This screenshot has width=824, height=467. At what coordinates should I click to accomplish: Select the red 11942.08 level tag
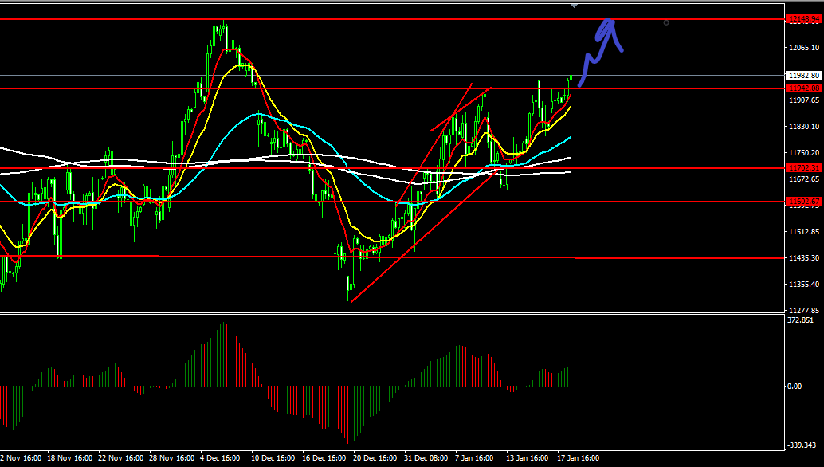[x=804, y=88]
